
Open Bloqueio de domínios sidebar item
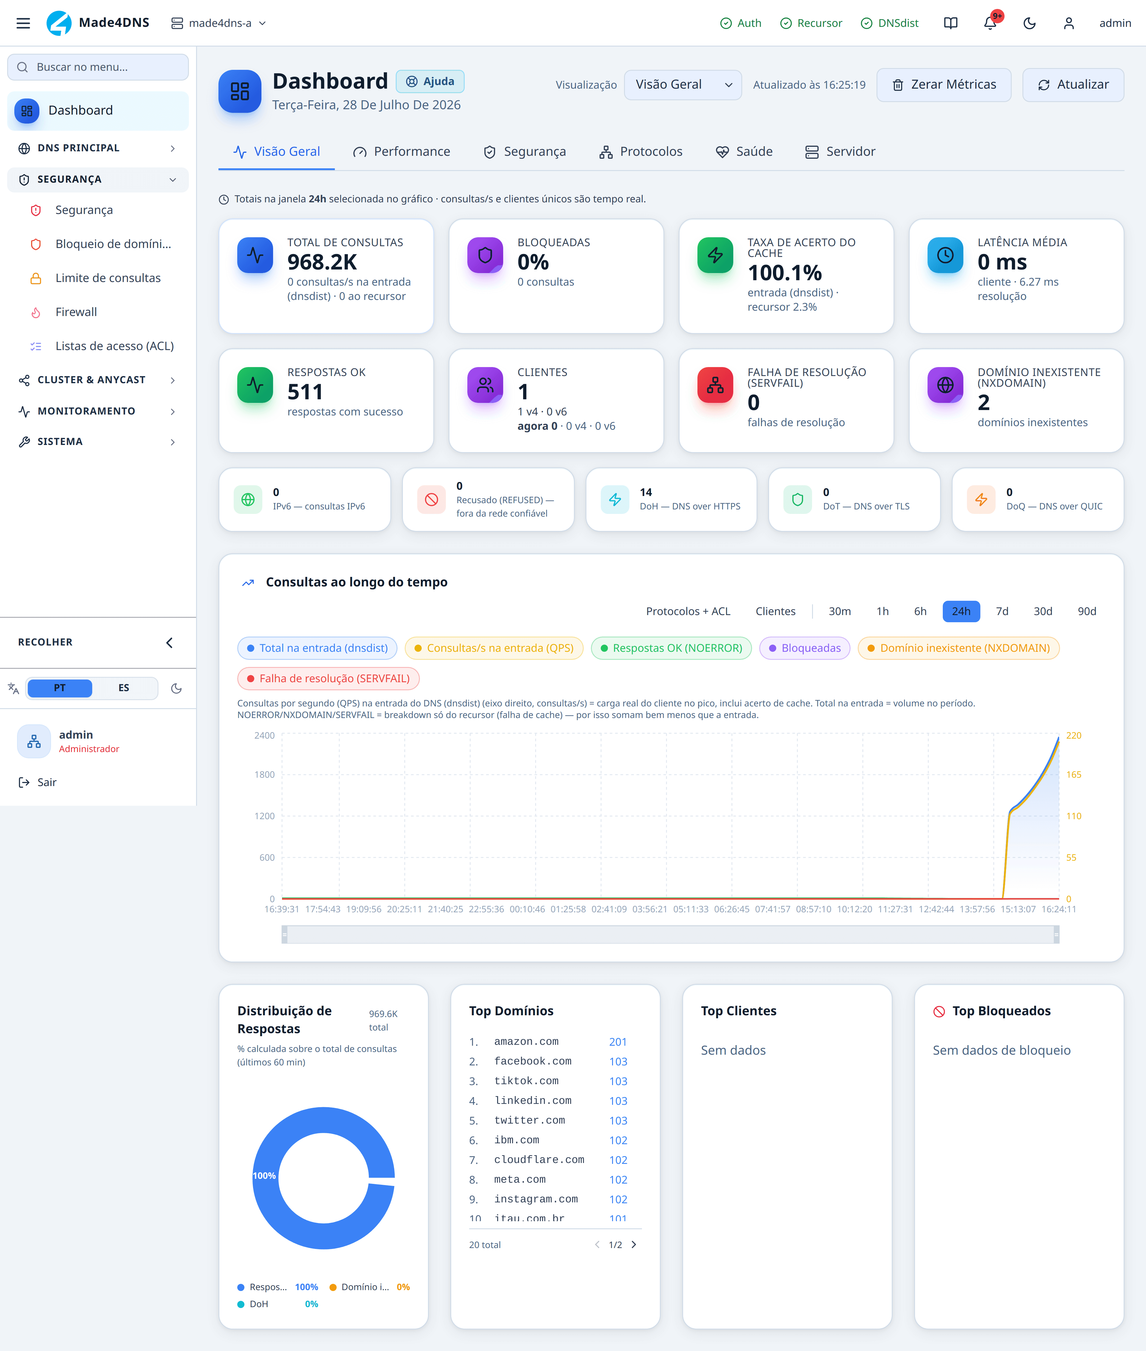coord(98,244)
